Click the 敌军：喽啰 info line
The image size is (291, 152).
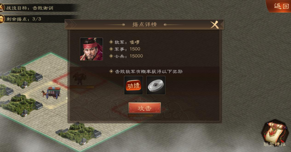[127, 42]
